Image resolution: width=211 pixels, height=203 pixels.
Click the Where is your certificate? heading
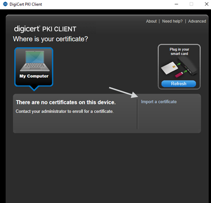tap(50, 39)
